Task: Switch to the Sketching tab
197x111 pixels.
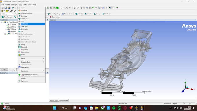Action: pos(4,70)
